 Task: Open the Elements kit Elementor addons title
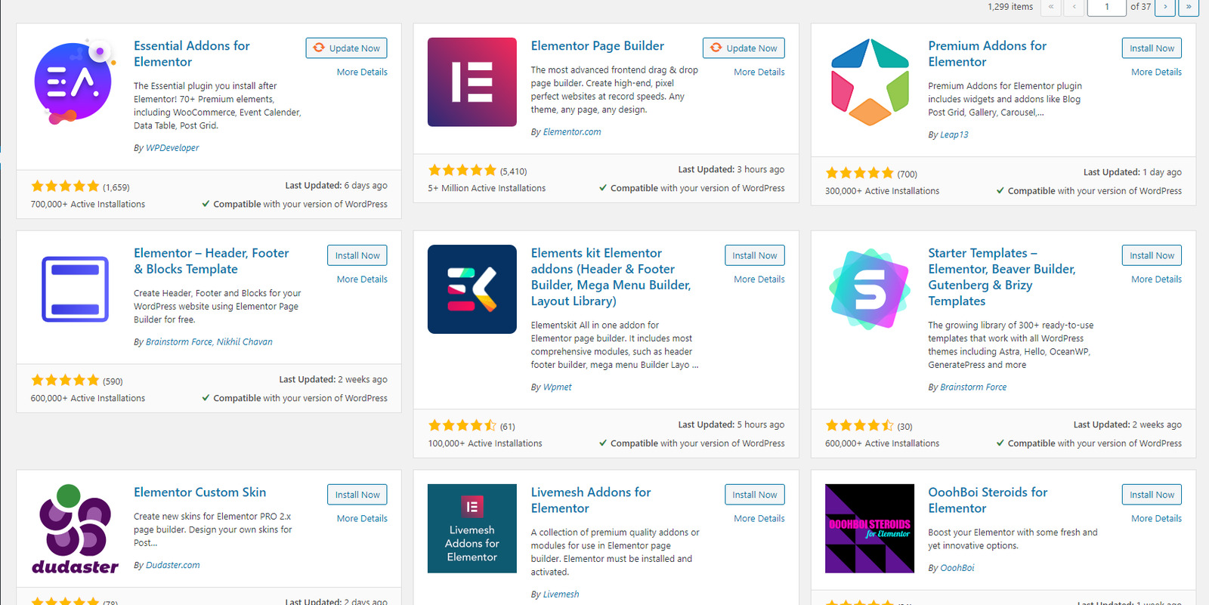click(x=611, y=277)
